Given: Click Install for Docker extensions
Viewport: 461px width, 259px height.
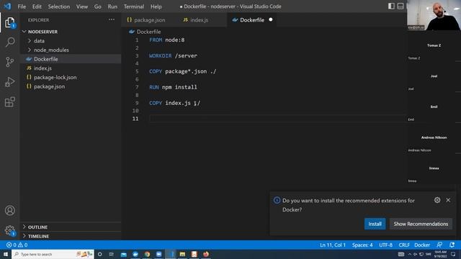Looking at the screenshot, I should pyautogui.click(x=375, y=224).
